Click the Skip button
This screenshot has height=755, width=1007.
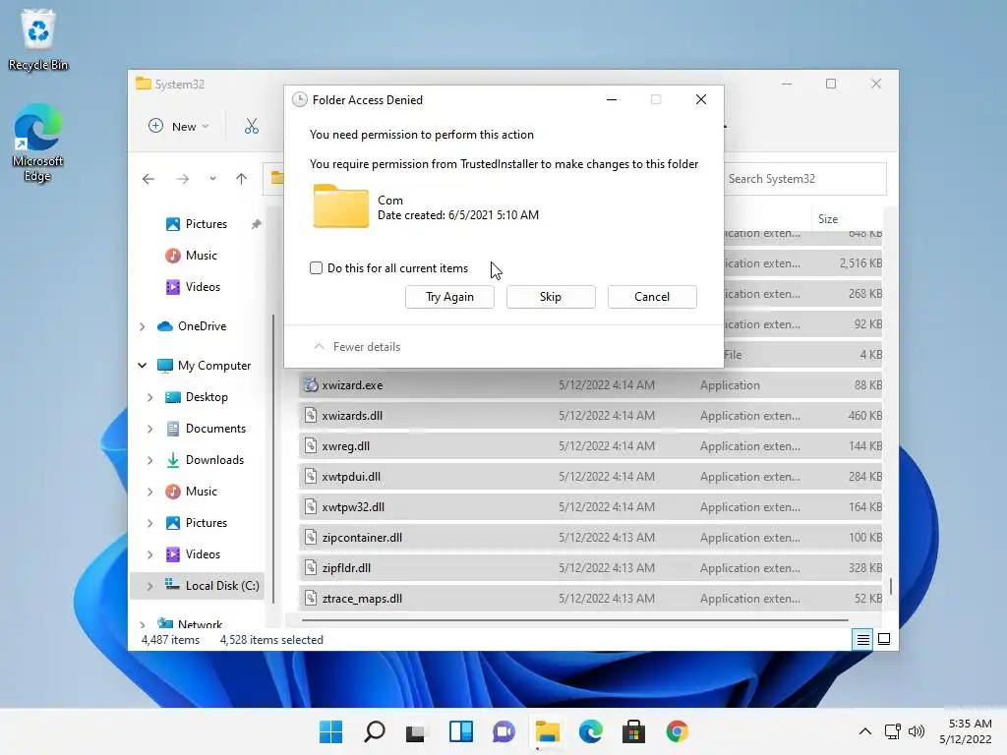[551, 297]
